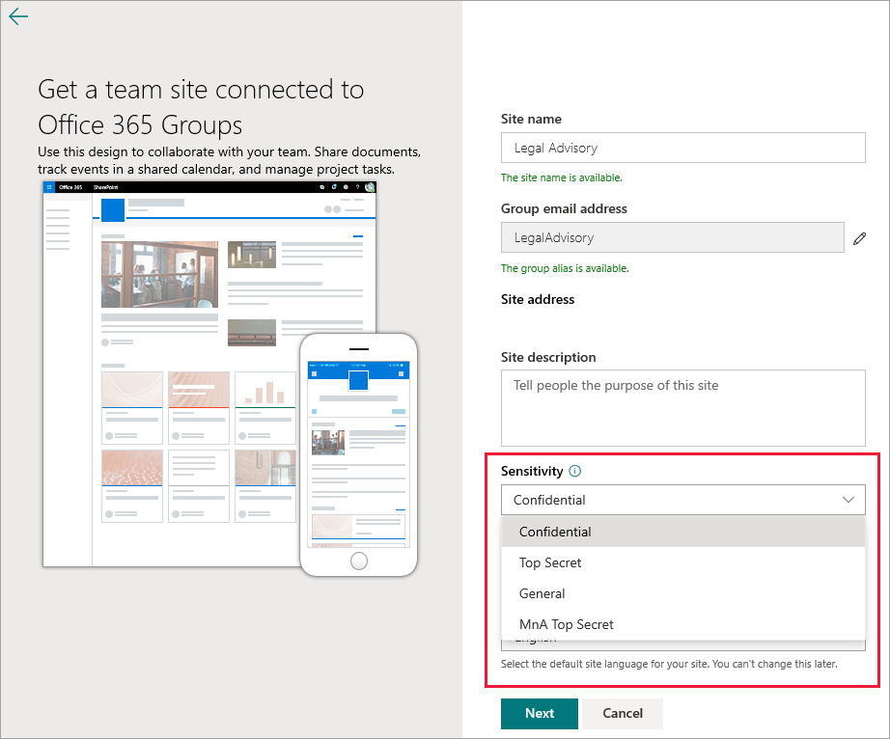Click the mobile phone preview mockup

pos(359,454)
